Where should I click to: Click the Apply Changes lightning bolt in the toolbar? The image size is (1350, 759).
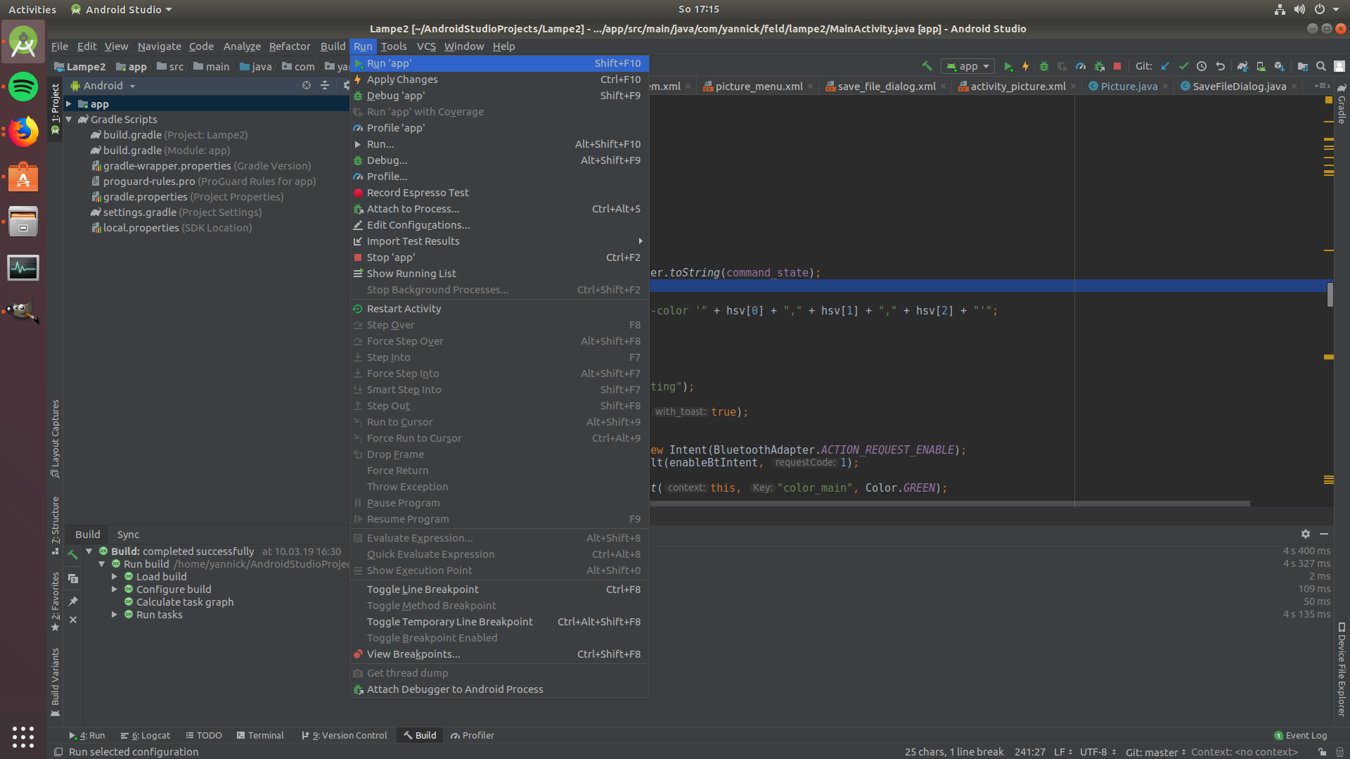[1026, 66]
